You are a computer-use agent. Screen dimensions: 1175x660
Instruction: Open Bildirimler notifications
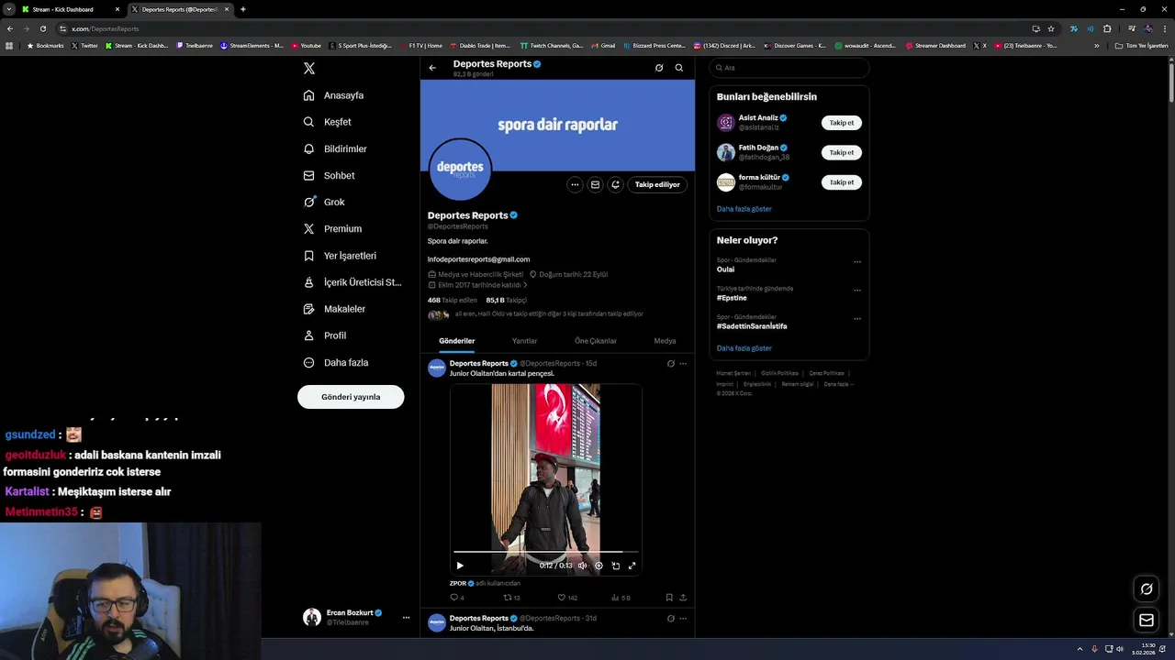click(x=335, y=148)
